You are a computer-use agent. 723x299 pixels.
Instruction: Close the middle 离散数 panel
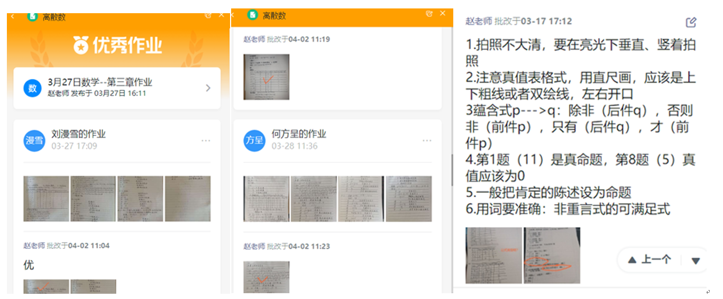tap(443, 14)
